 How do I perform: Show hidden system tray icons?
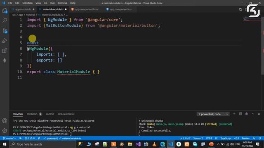(218, 144)
